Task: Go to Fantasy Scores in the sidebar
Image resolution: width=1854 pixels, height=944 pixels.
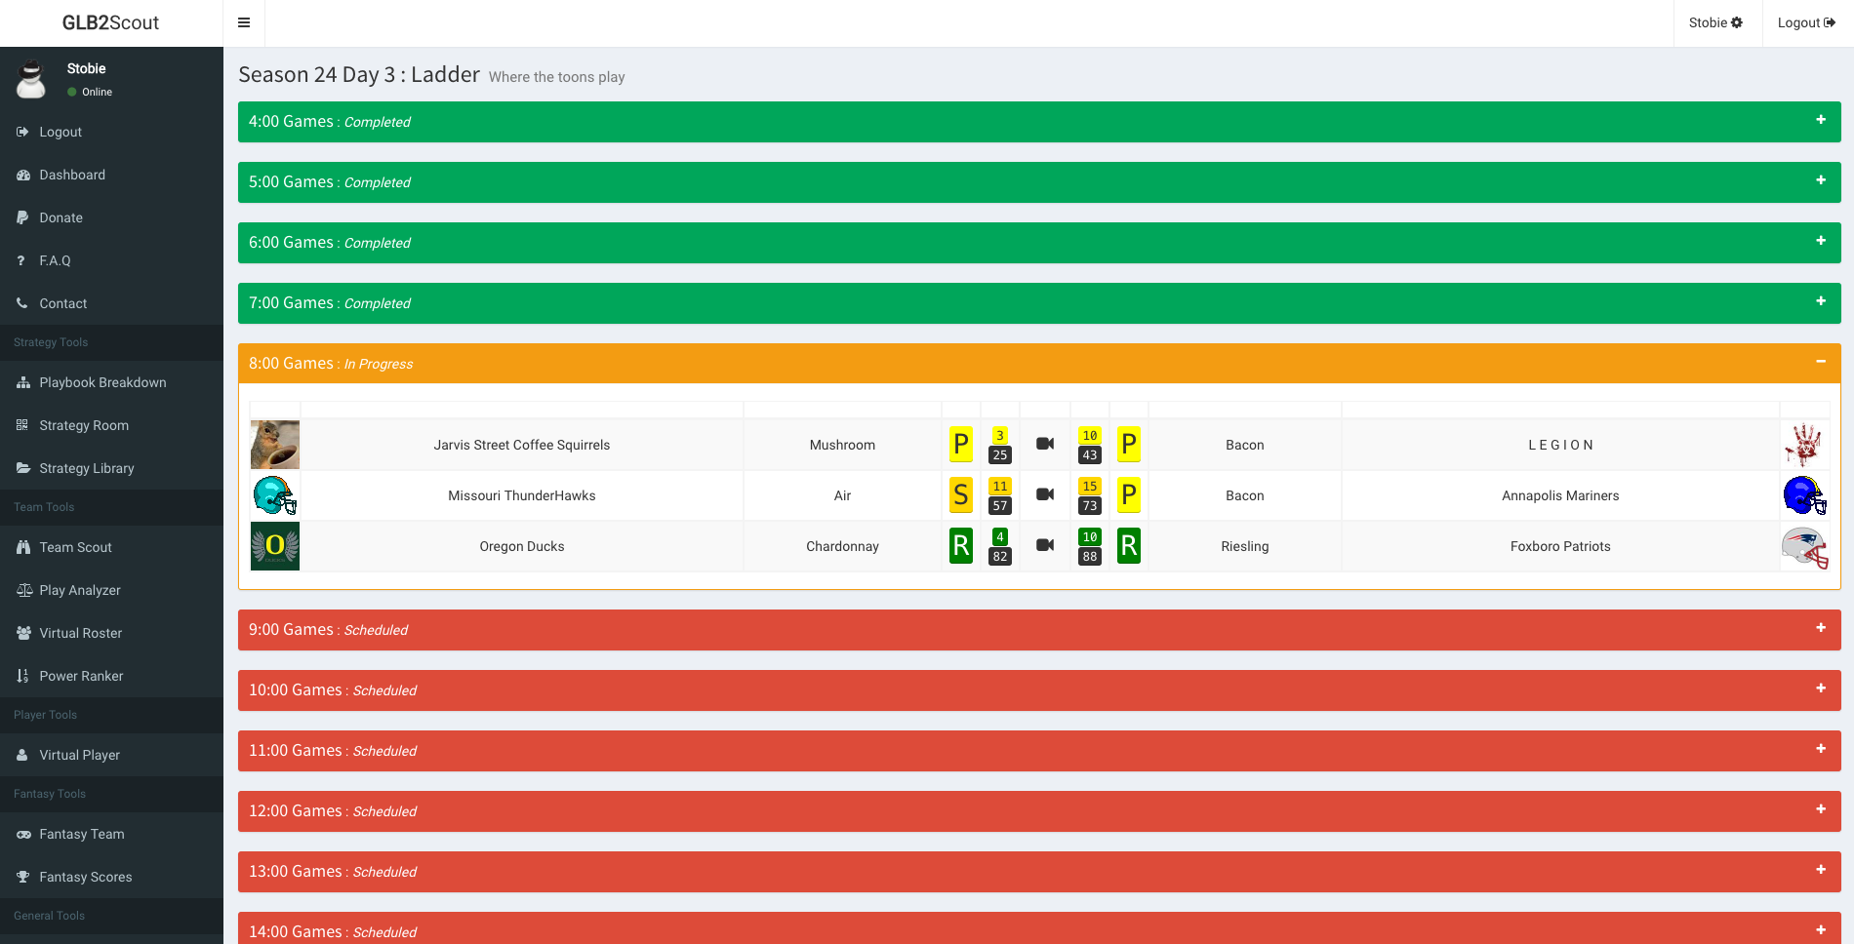Action: point(85,877)
